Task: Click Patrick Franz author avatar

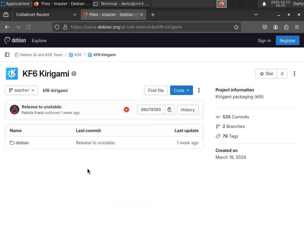Action: click(15, 110)
